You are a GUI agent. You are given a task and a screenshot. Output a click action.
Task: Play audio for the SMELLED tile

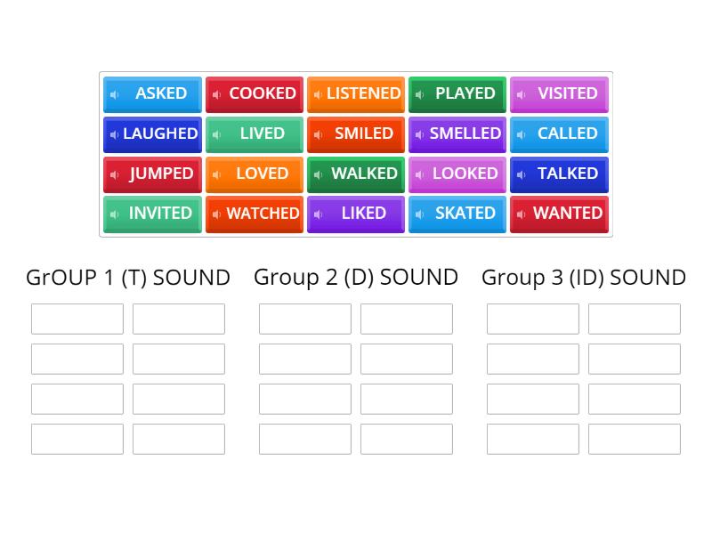[x=419, y=134]
